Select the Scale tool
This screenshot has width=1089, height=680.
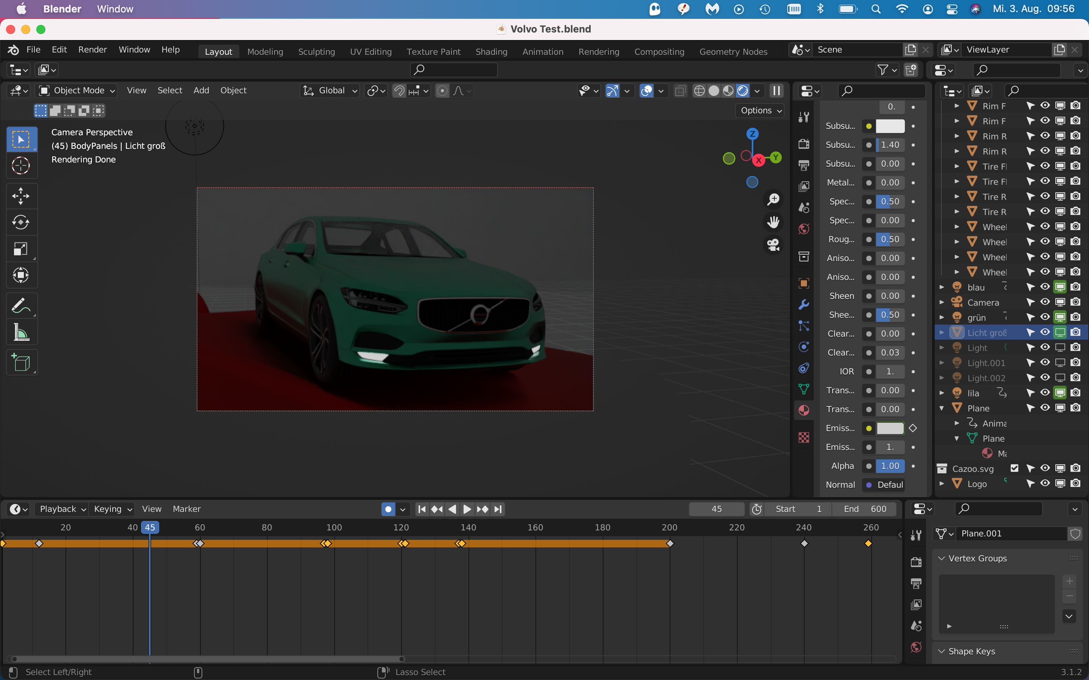(x=21, y=249)
